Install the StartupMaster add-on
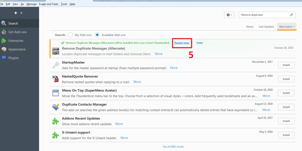This screenshot has height=151, width=302. [x=286, y=65]
